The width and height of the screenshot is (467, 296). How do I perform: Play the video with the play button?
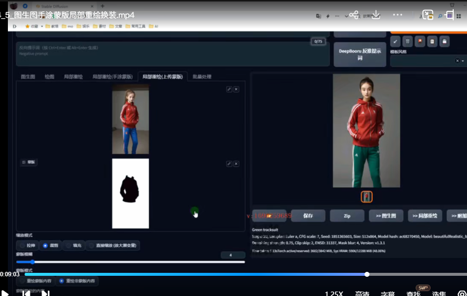[x=4, y=293]
